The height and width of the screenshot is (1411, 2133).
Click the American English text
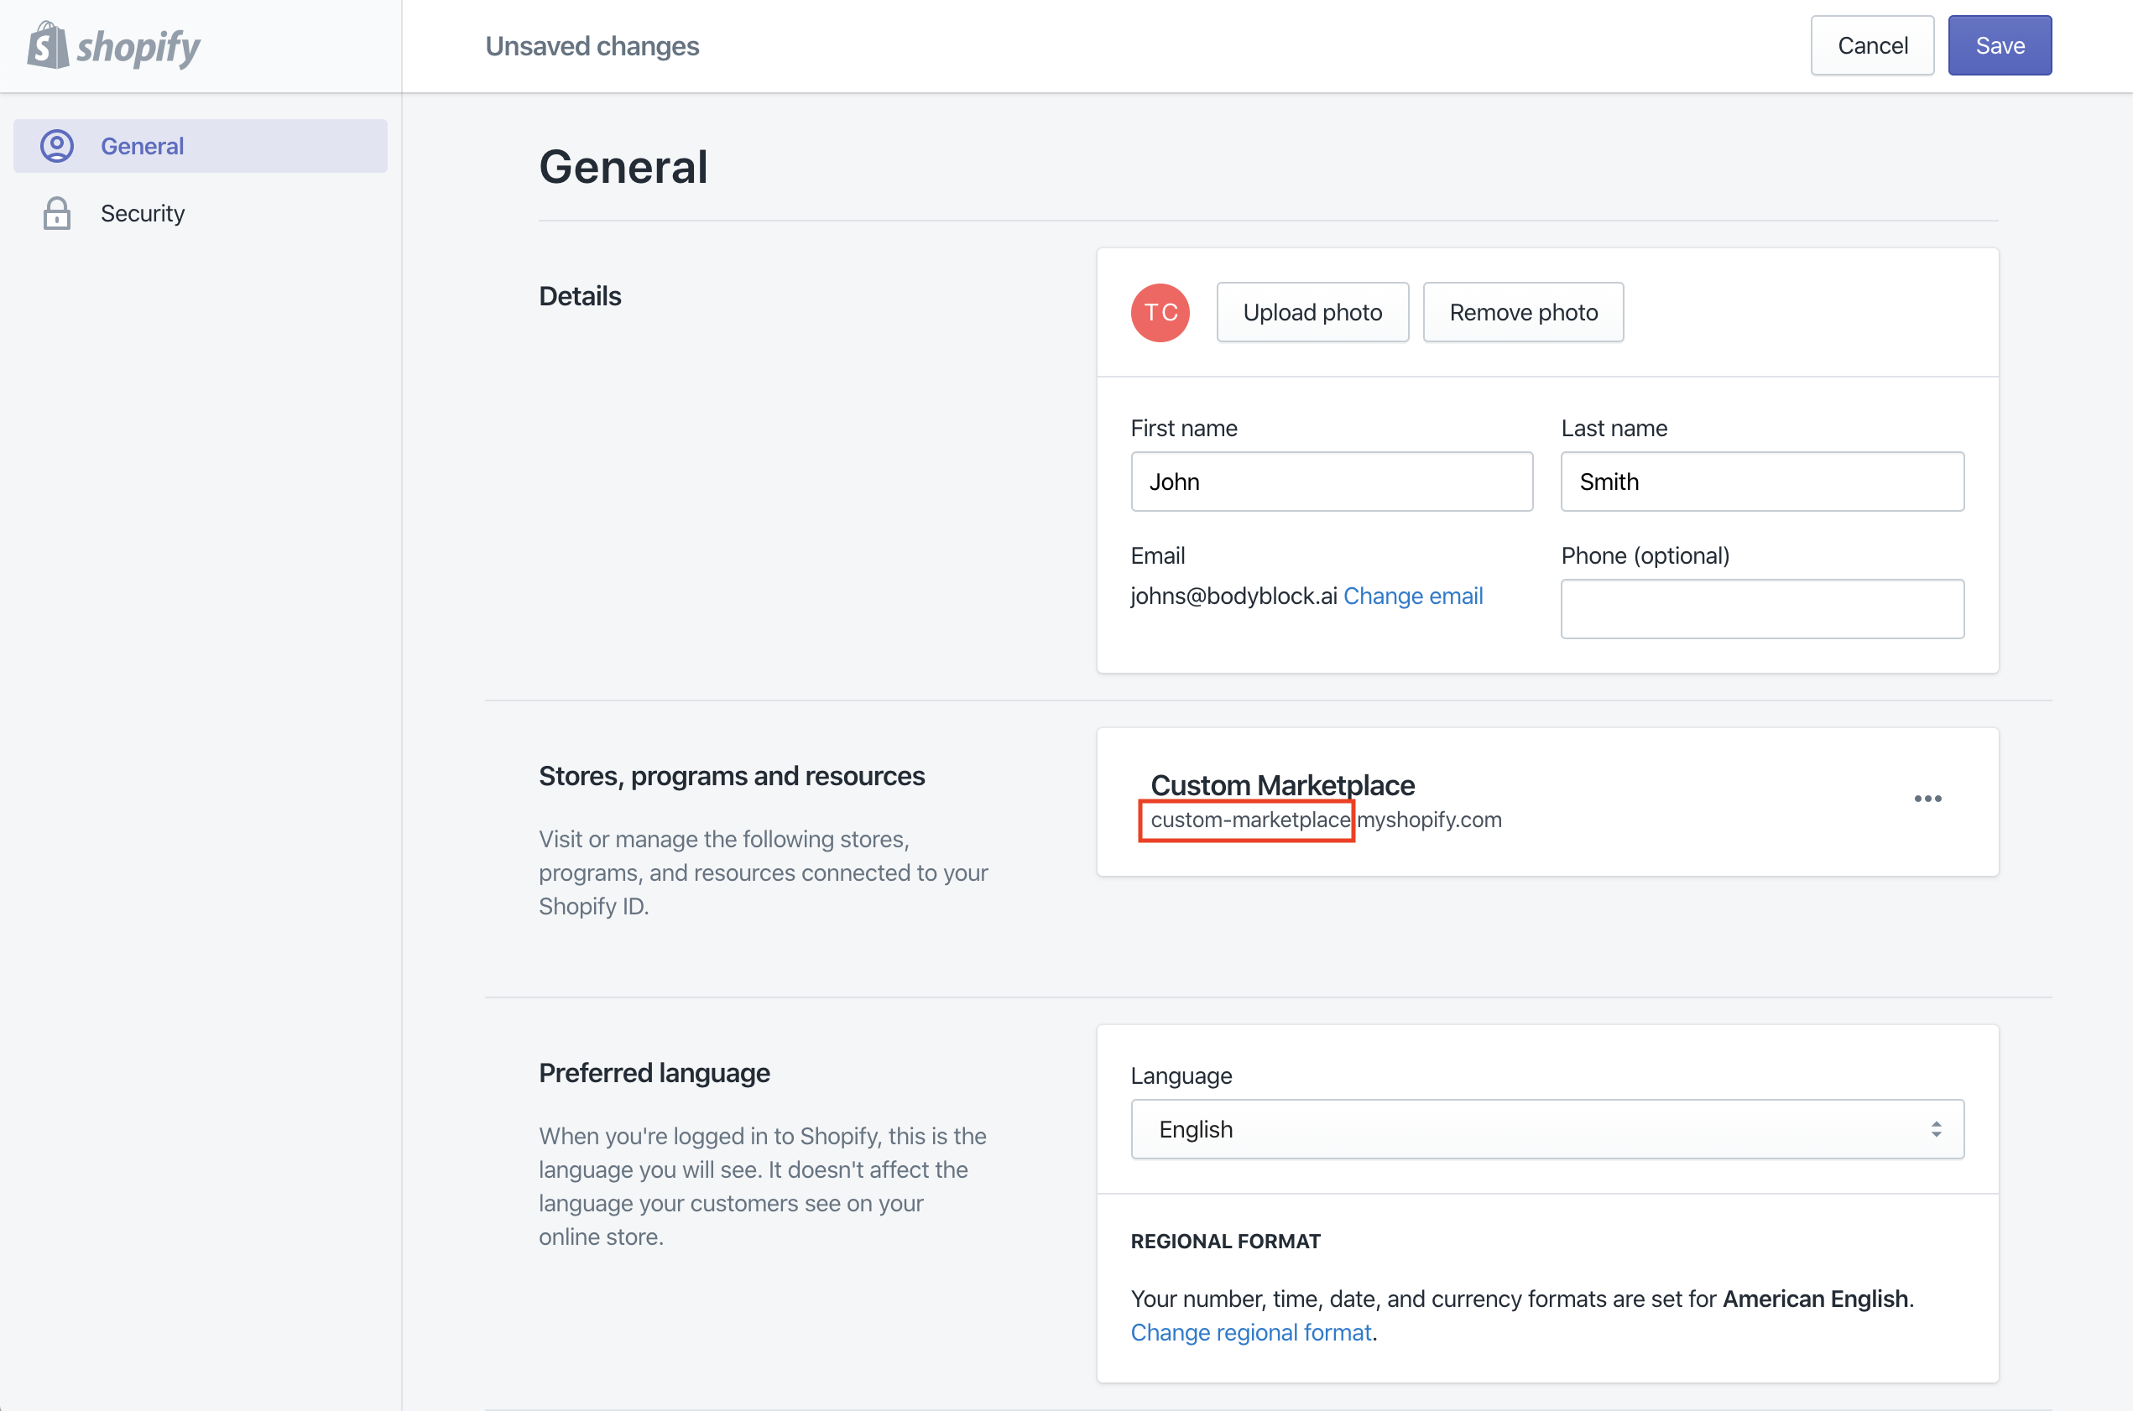pyautogui.click(x=1815, y=1299)
